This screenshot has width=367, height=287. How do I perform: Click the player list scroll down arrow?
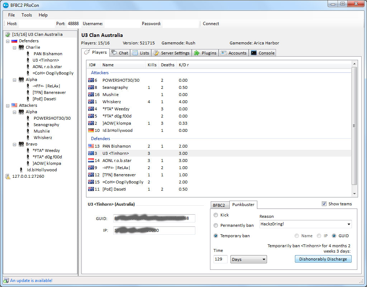[354, 194]
